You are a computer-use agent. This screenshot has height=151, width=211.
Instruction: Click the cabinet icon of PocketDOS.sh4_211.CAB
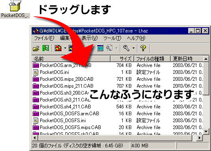[36, 107]
